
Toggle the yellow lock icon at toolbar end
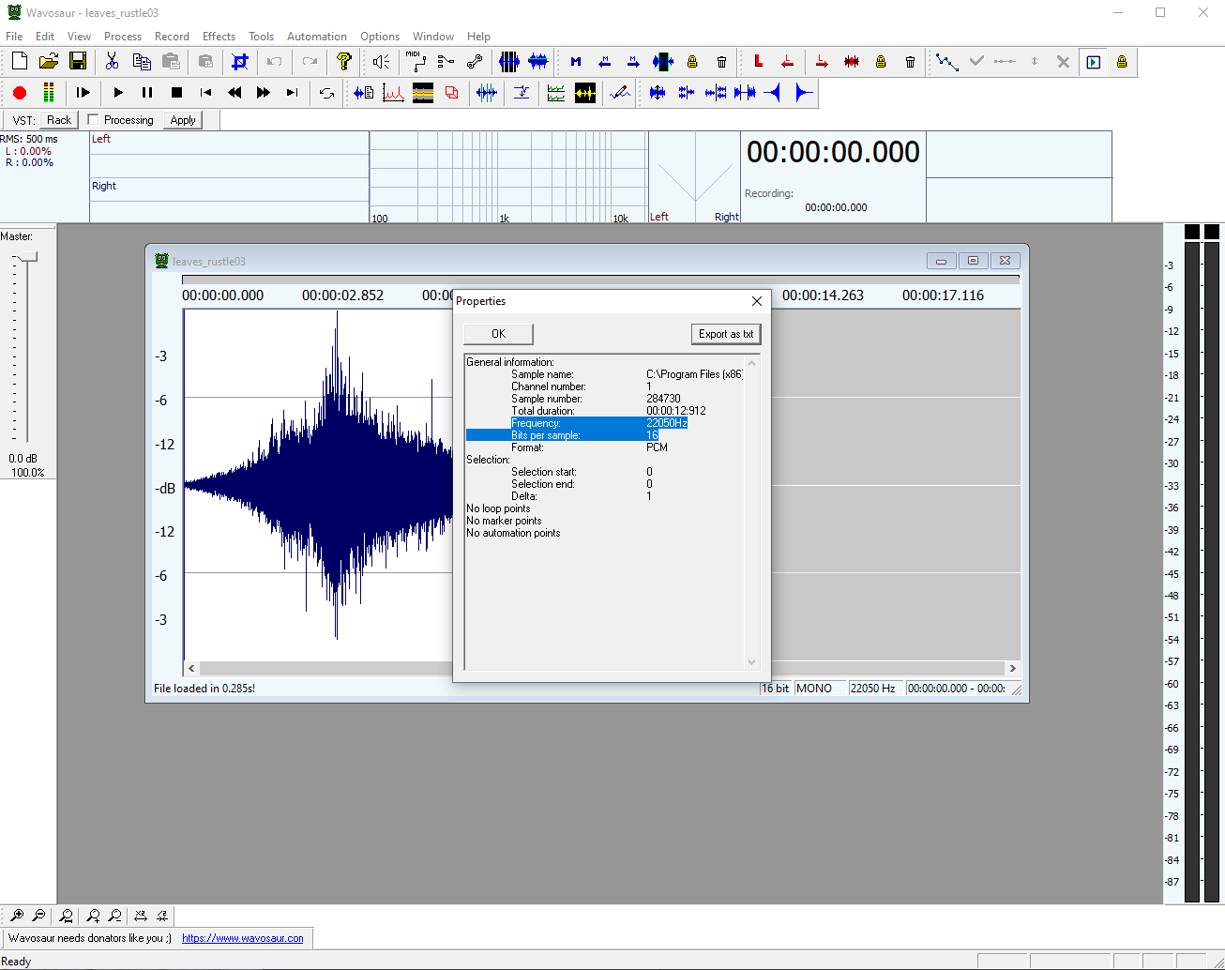coord(1122,62)
